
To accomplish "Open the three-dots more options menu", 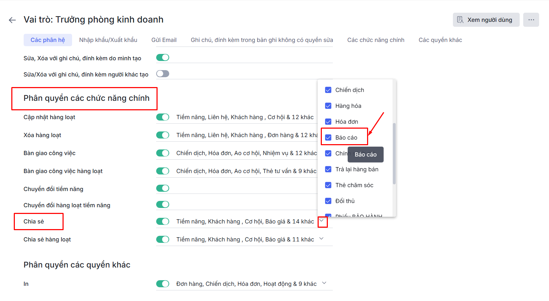I will coord(531,20).
